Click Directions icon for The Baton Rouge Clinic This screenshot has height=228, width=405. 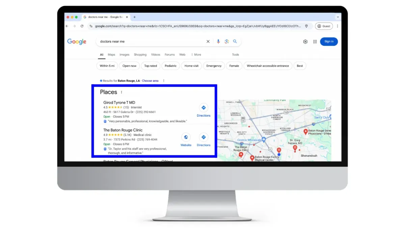click(204, 137)
